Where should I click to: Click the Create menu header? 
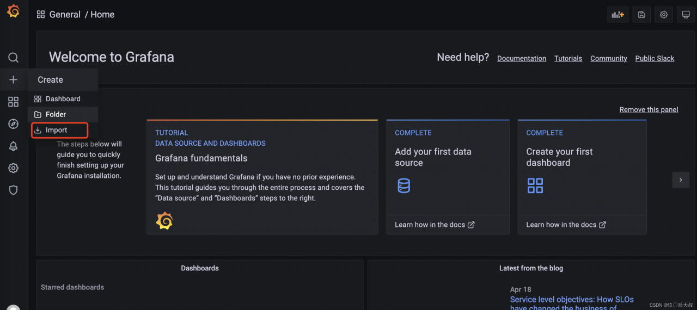63,80
